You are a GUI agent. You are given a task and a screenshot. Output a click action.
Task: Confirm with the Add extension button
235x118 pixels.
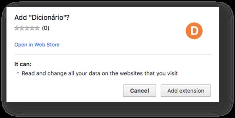coord(186,91)
